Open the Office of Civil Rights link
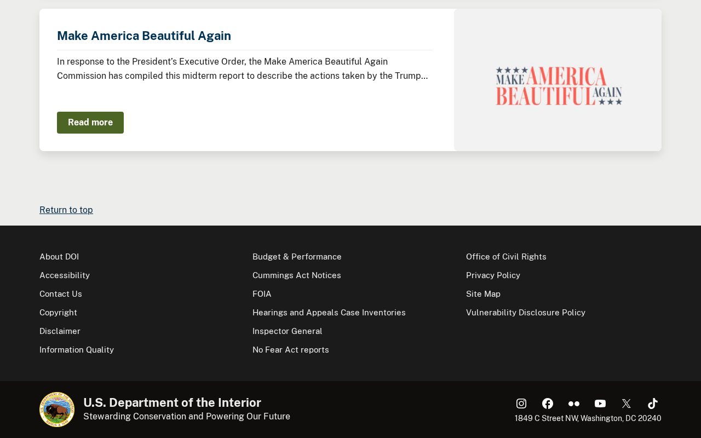701x438 pixels. [x=506, y=257]
